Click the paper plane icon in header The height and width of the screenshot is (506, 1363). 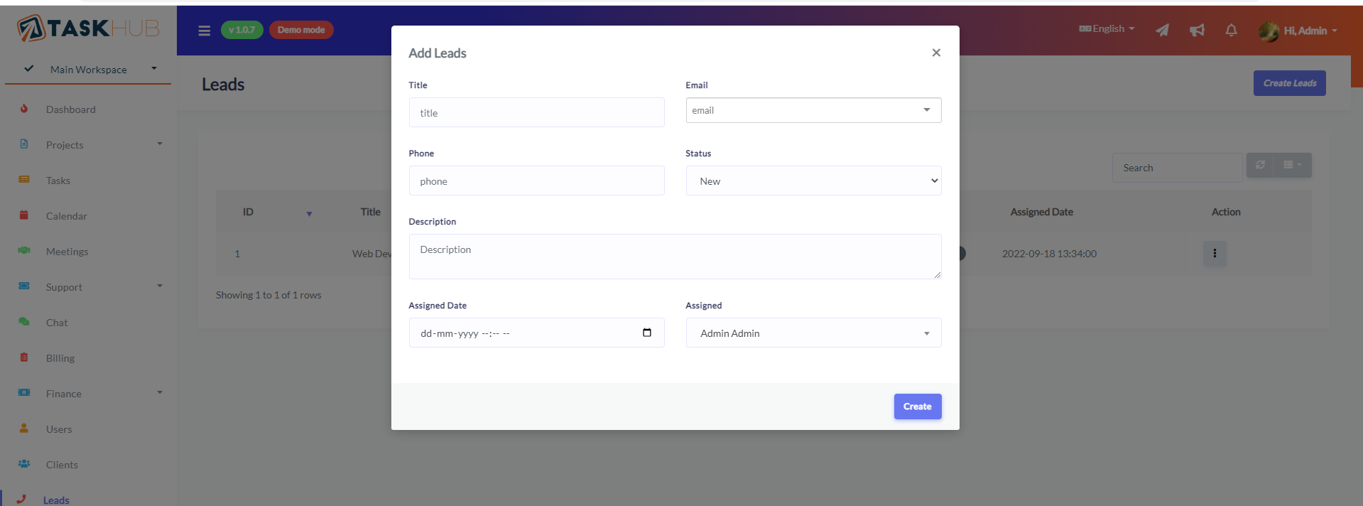tap(1162, 30)
